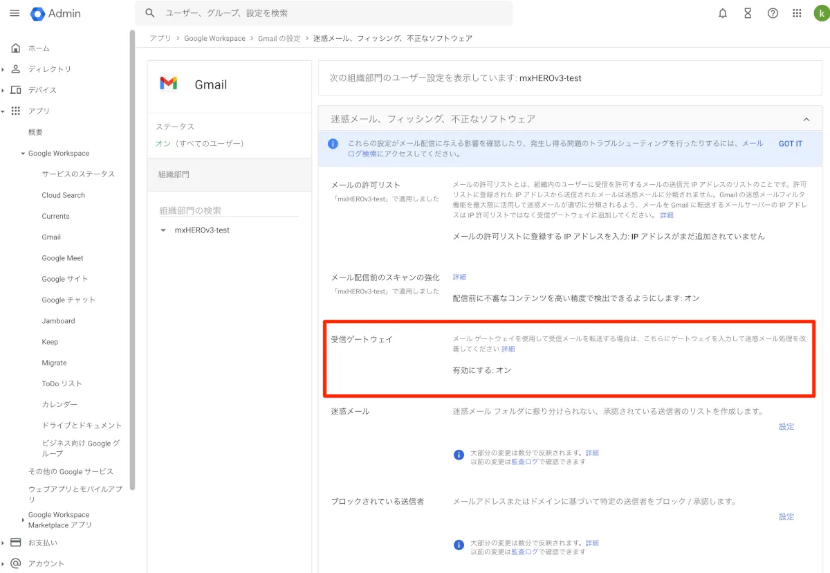Open the notifications bell
Viewport: 830px width, 573px height.
[723, 13]
